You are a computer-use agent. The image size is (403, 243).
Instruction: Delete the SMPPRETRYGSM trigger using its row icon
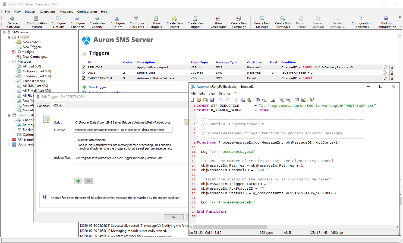pyautogui.click(x=391, y=78)
